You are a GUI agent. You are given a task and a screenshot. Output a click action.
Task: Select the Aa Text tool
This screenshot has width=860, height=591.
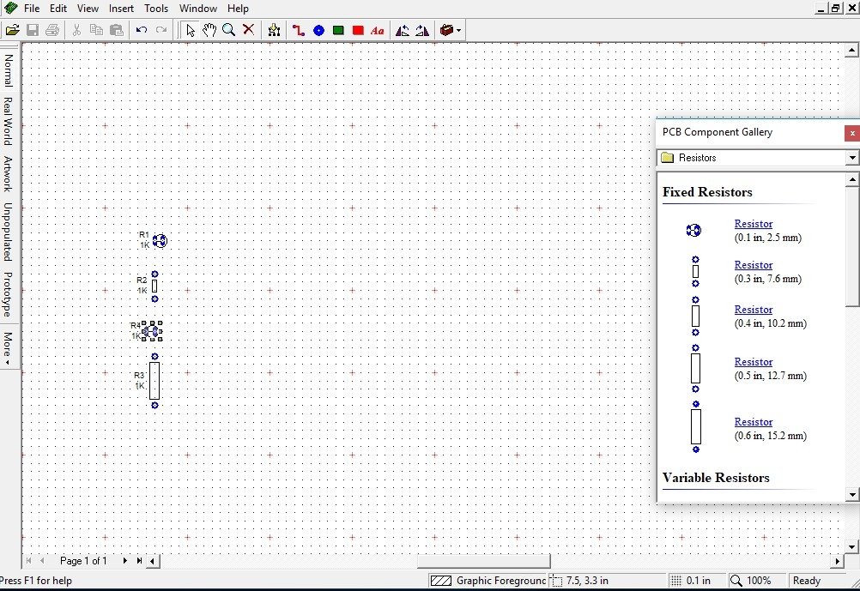378,30
